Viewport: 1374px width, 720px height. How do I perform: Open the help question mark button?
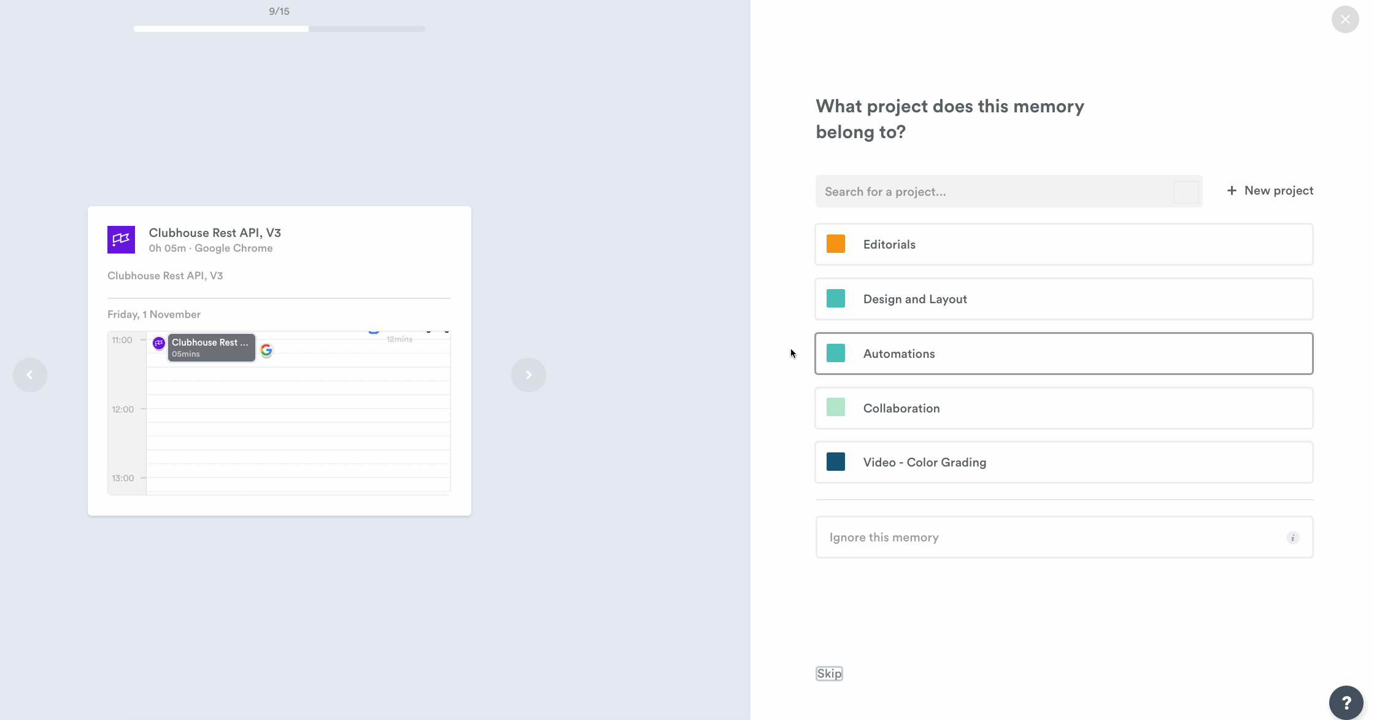(x=1346, y=702)
